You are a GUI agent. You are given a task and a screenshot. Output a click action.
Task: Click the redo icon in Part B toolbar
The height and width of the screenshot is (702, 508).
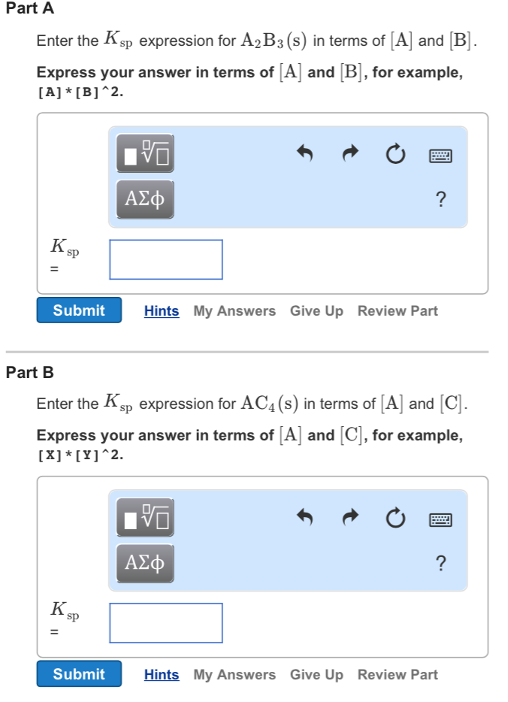pyautogui.click(x=349, y=517)
